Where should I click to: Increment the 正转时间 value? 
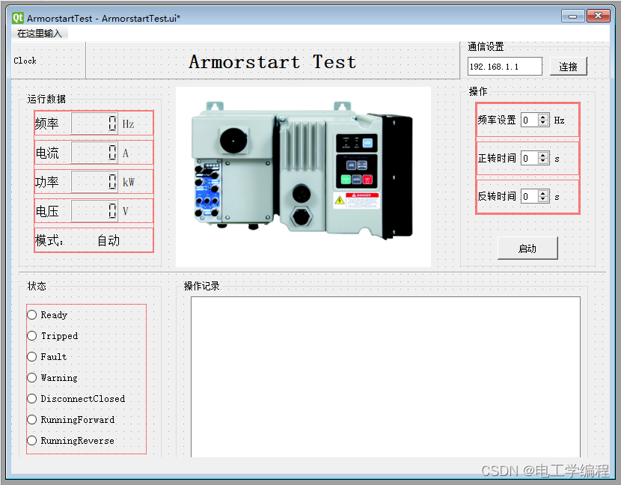542,155
